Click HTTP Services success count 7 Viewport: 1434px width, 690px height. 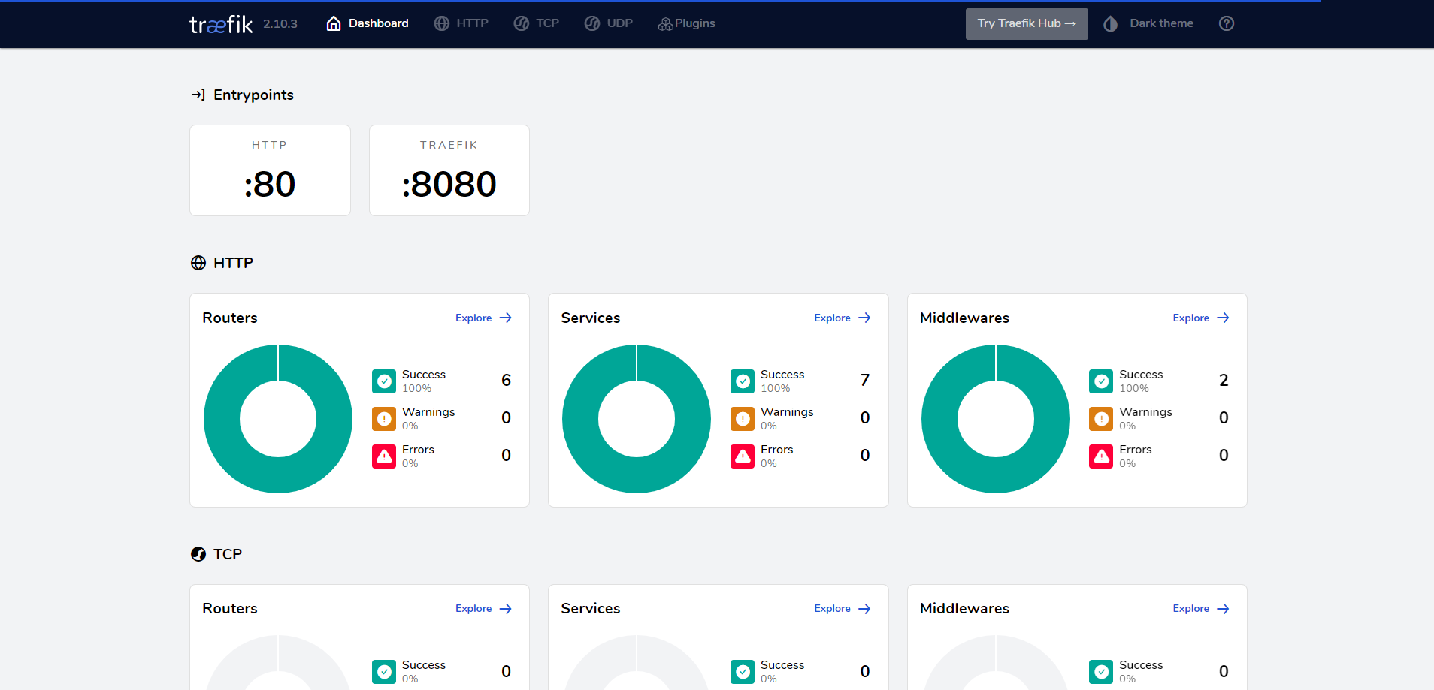point(865,381)
